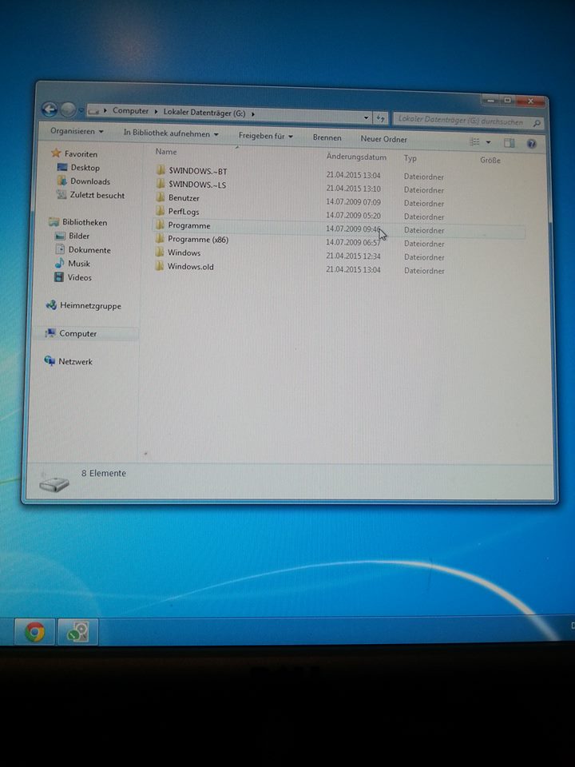Viewport: 575px width, 767px height.
Task: Open Downloads under Favoriten
Action: tap(90, 181)
